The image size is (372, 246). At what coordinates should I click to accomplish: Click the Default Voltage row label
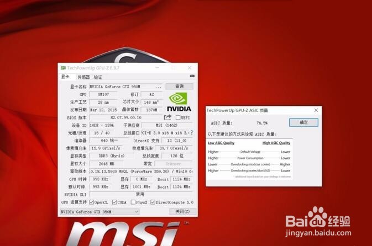click(250, 152)
